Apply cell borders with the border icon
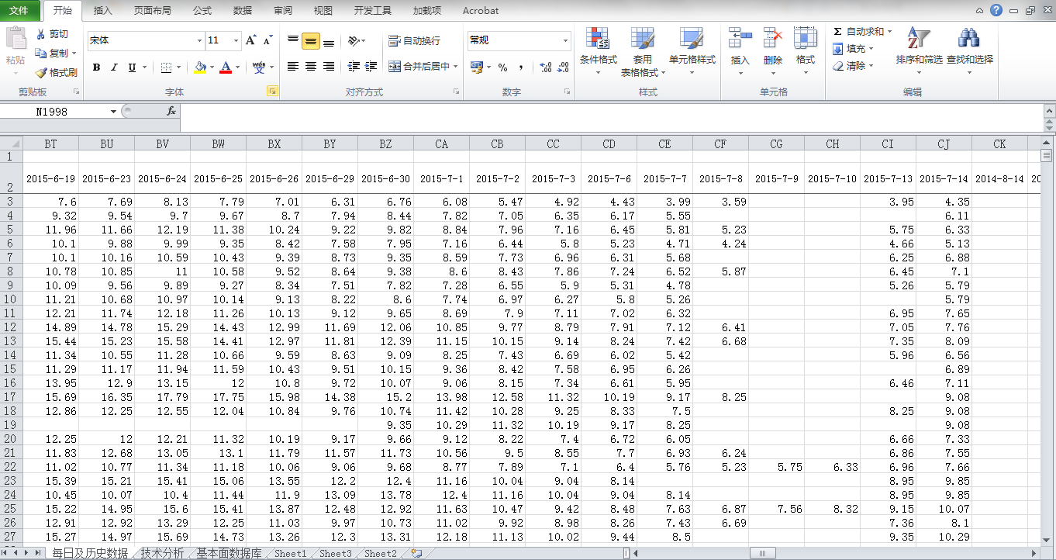 [x=166, y=67]
